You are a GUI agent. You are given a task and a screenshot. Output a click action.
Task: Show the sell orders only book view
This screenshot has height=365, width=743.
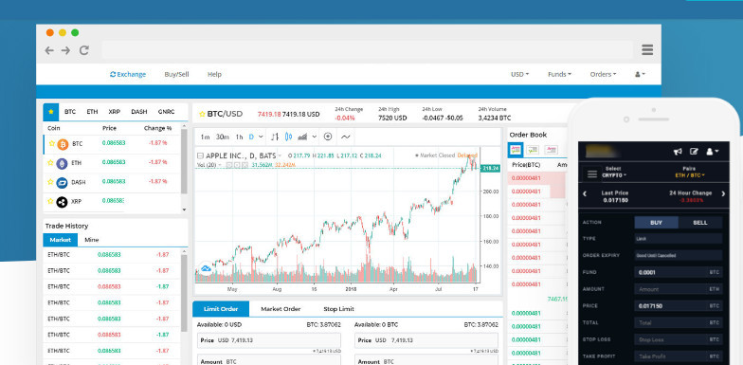[x=551, y=150]
